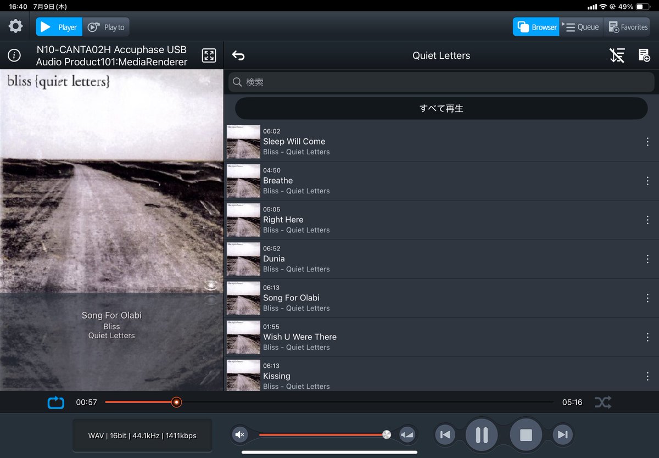The width and height of the screenshot is (659, 458).
Task: Open the Play to renderer selector
Action: point(107,27)
